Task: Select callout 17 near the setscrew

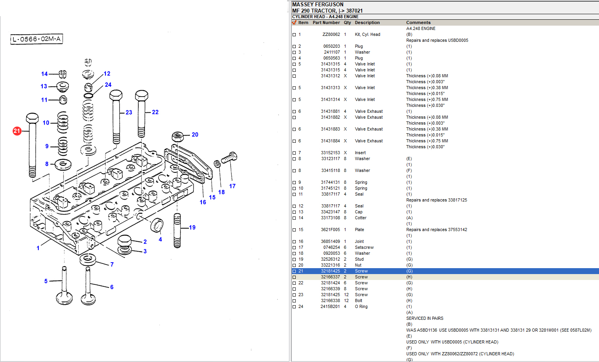Action: click(232, 186)
